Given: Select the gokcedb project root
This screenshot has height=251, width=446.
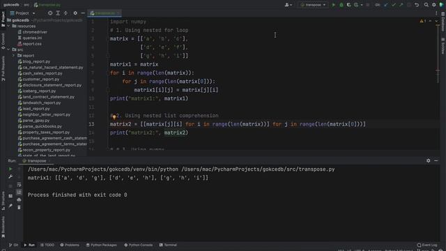Looking at the screenshot, I should click(20, 20).
